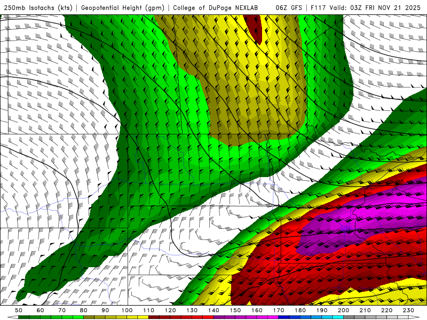The width and height of the screenshot is (427, 320).
Task: Click the 210 label on the color scale
Action: 365,310
